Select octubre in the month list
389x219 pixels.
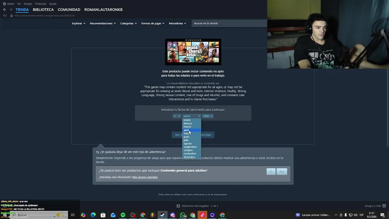[191, 150]
